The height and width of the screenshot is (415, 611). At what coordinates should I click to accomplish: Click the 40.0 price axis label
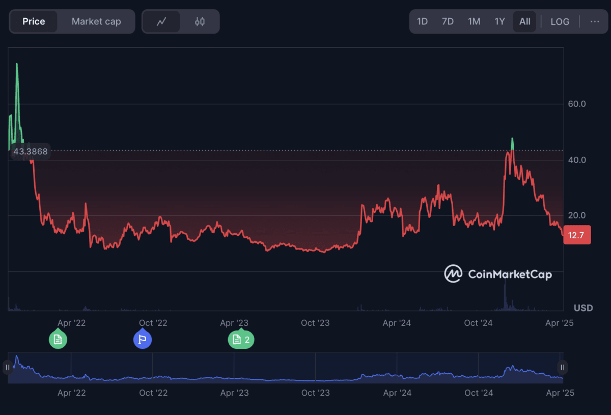click(x=577, y=160)
